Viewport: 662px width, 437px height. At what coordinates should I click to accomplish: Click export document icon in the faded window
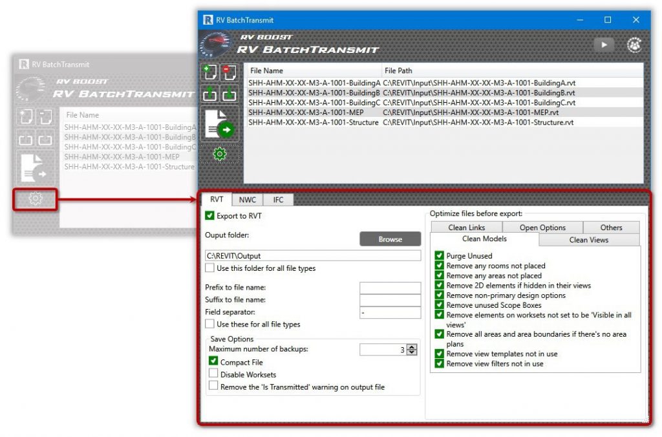coord(34,167)
